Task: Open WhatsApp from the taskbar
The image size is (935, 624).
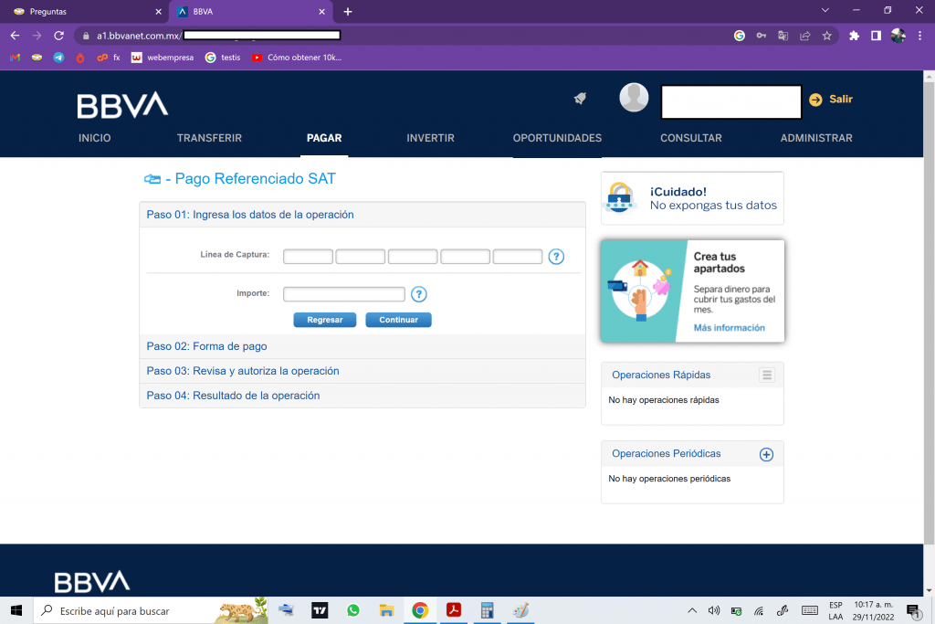Action: coord(353,610)
